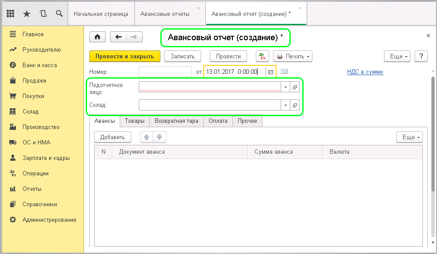Screen dimensions: 437x254
Task: Click the Номер input field
Action: click(x=165, y=72)
